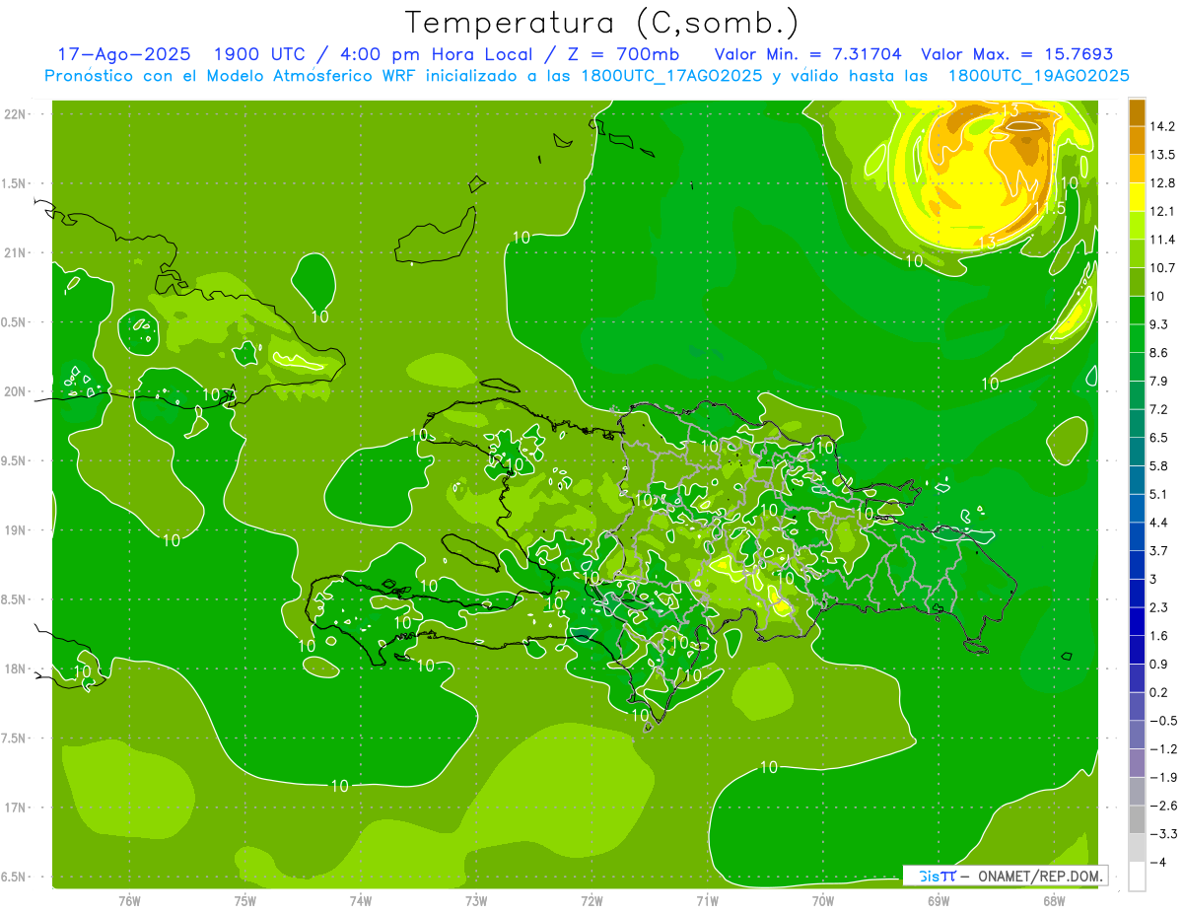The width and height of the screenshot is (1183, 914).
Task: Click the 74W longitude axis label
Action: [x=360, y=901]
